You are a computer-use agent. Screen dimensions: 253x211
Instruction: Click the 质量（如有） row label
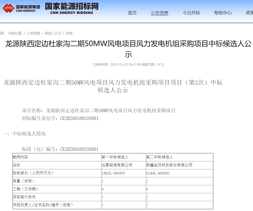point(57,181)
